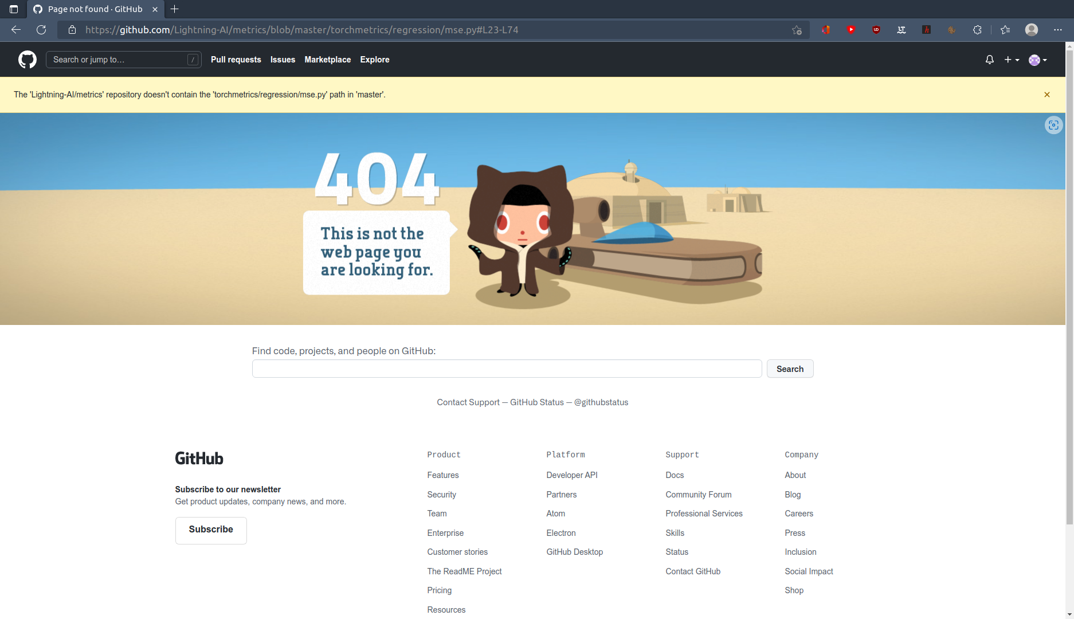Open the Docs footer link
Screen dimensions: 1074x619
[675, 475]
